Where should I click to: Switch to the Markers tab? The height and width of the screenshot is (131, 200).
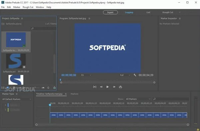pyautogui.click(x=74, y=94)
